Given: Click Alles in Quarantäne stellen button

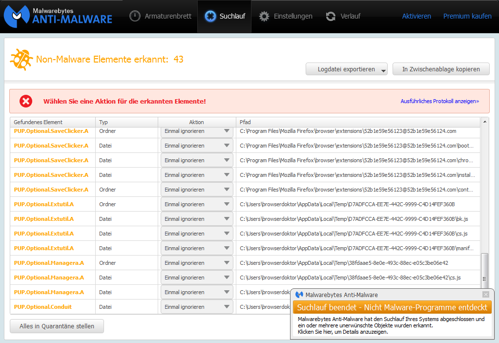Looking at the screenshot, I should pos(57,326).
